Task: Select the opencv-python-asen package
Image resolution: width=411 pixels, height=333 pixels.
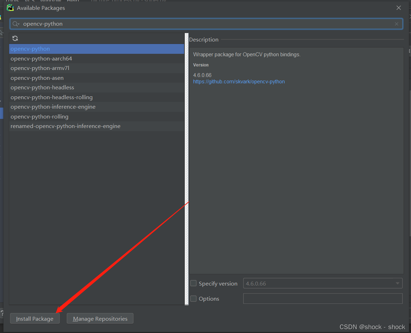Action: 37,78
